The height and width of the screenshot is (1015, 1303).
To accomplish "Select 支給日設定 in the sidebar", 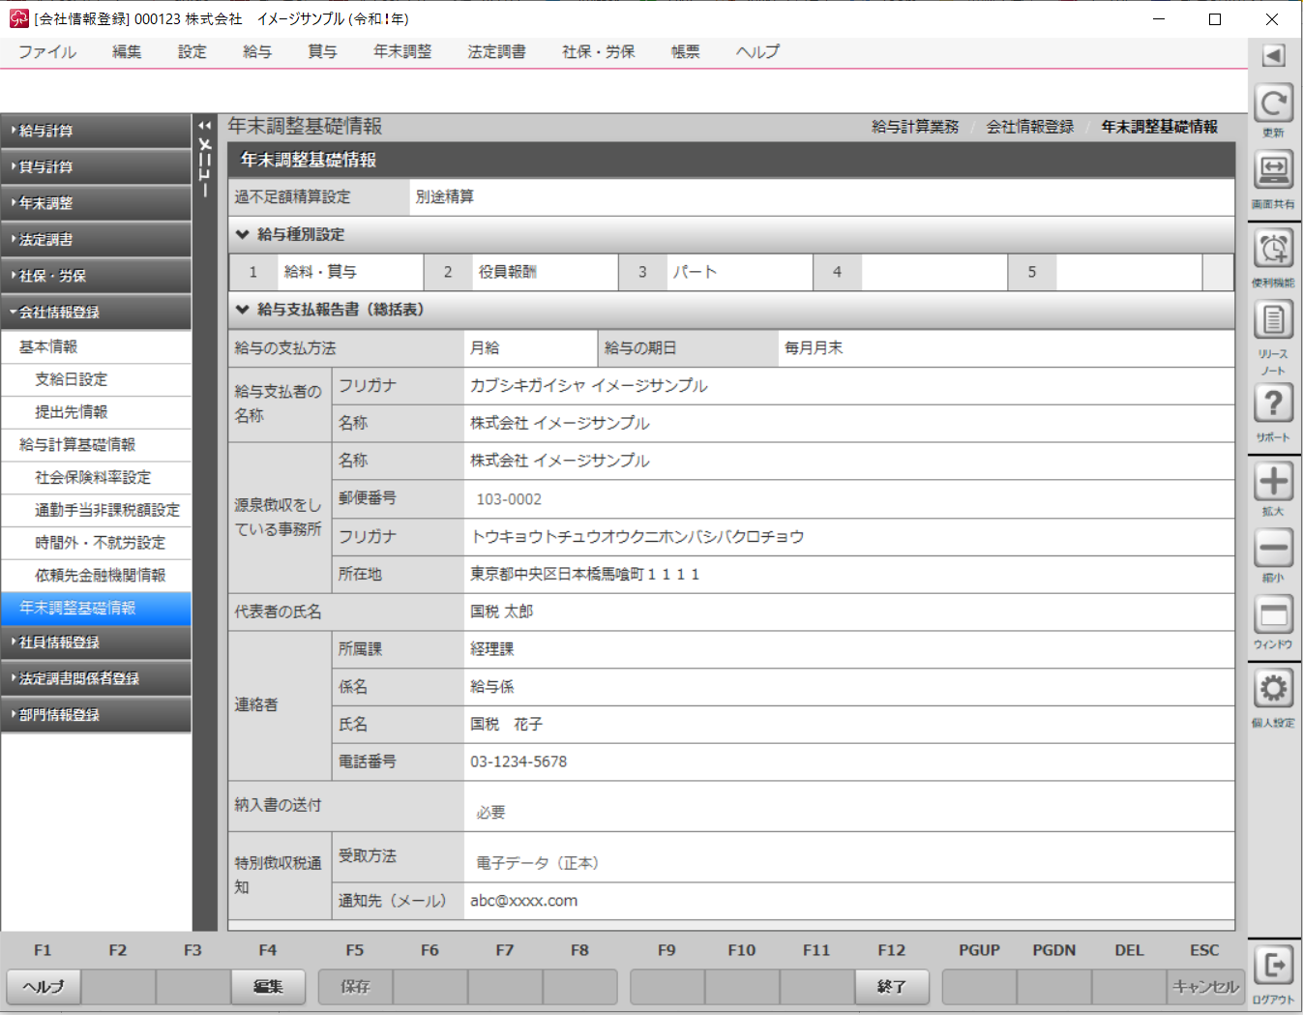I will click(96, 379).
